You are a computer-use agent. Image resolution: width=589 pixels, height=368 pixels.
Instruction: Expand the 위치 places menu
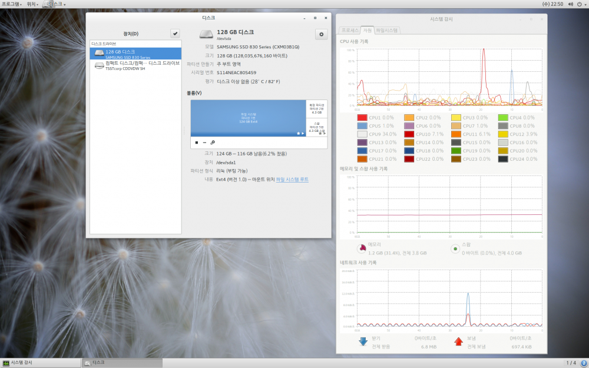(x=32, y=4)
